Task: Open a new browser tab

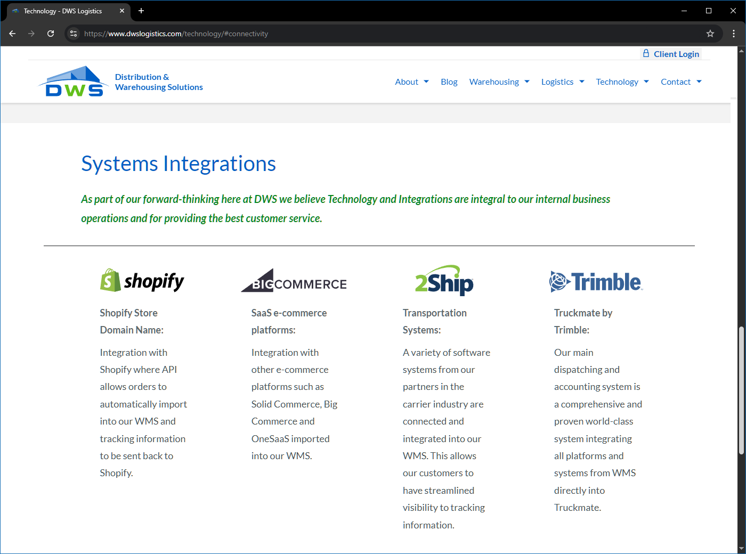Action: (x=141, y=11)
